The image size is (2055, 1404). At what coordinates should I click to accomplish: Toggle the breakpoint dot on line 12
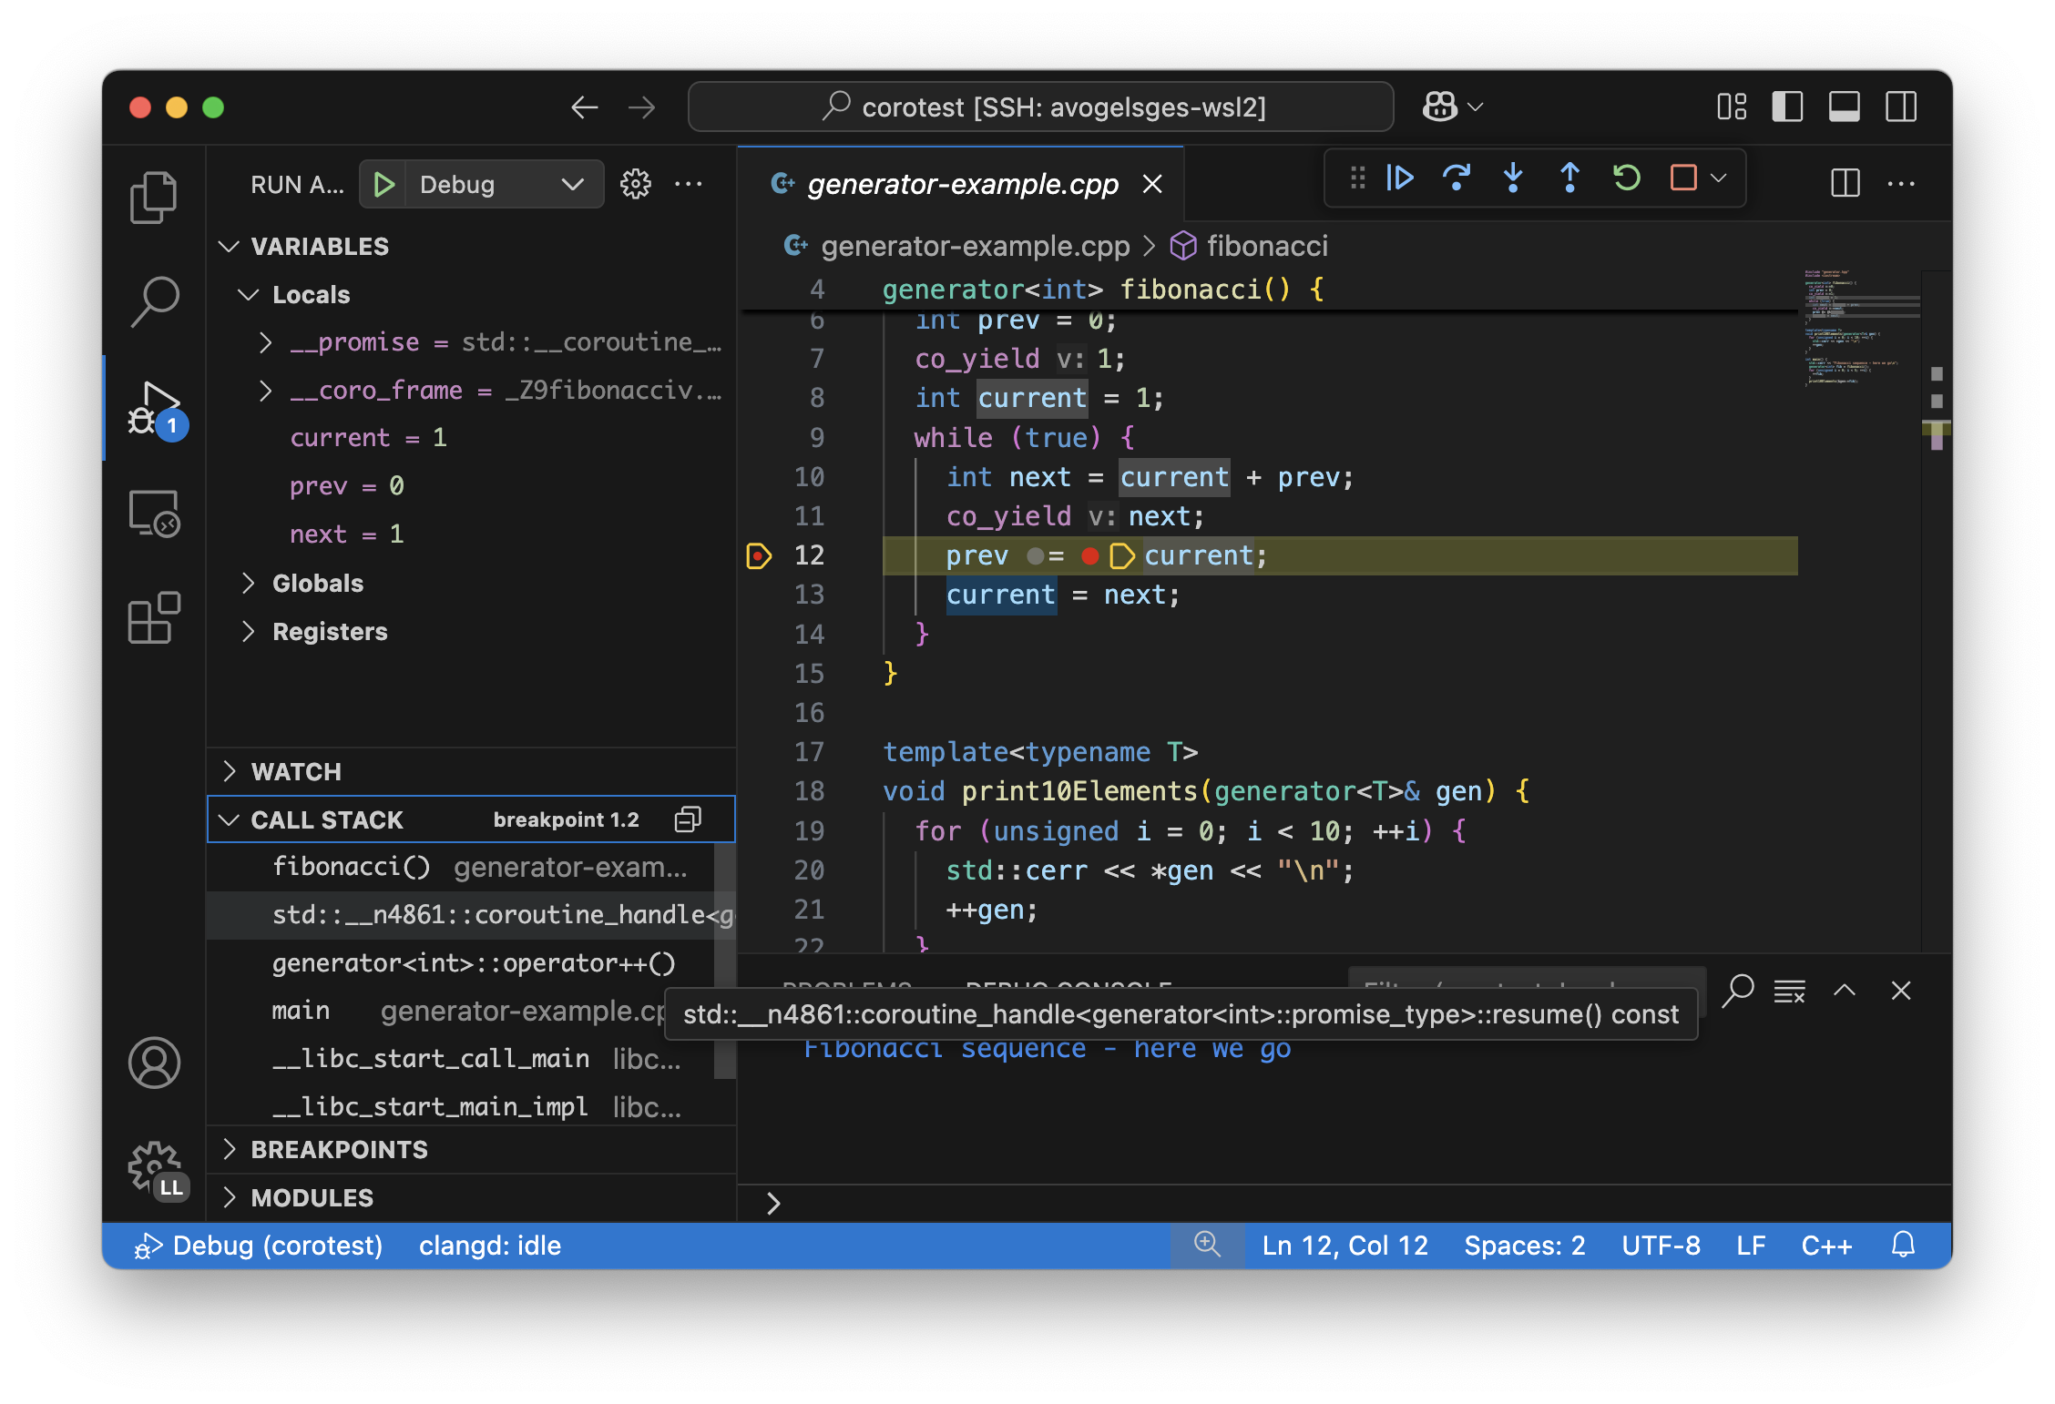(x=757, y=555)
